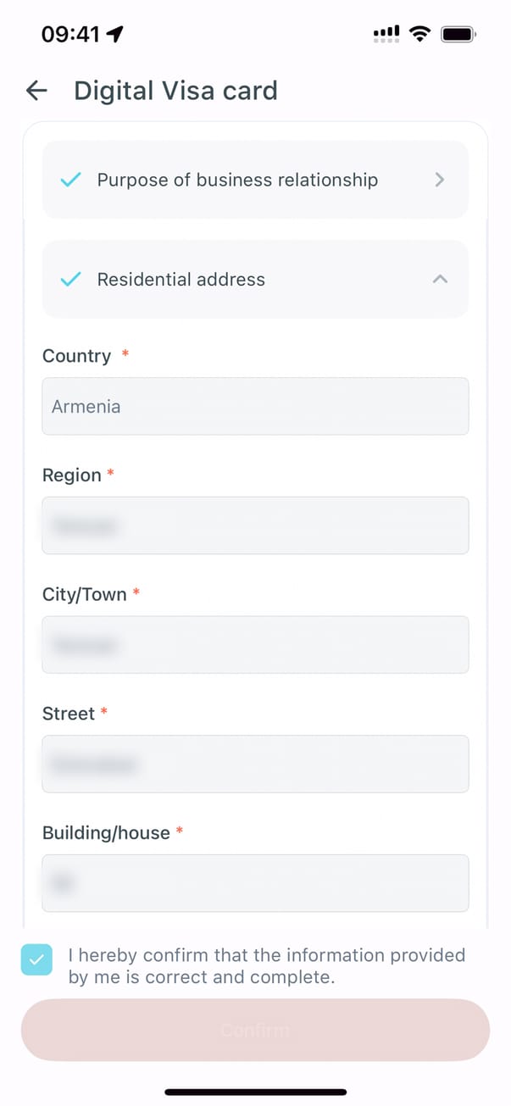Tap the Digital Visa card title
The width and height of the screenshot is (511, 1106).
(175, 91)
